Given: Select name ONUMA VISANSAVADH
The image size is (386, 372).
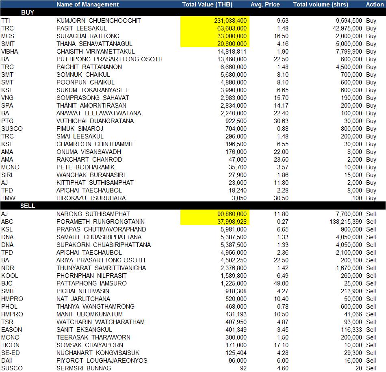Looking at the screenshot, I should [x=89, y=152].
